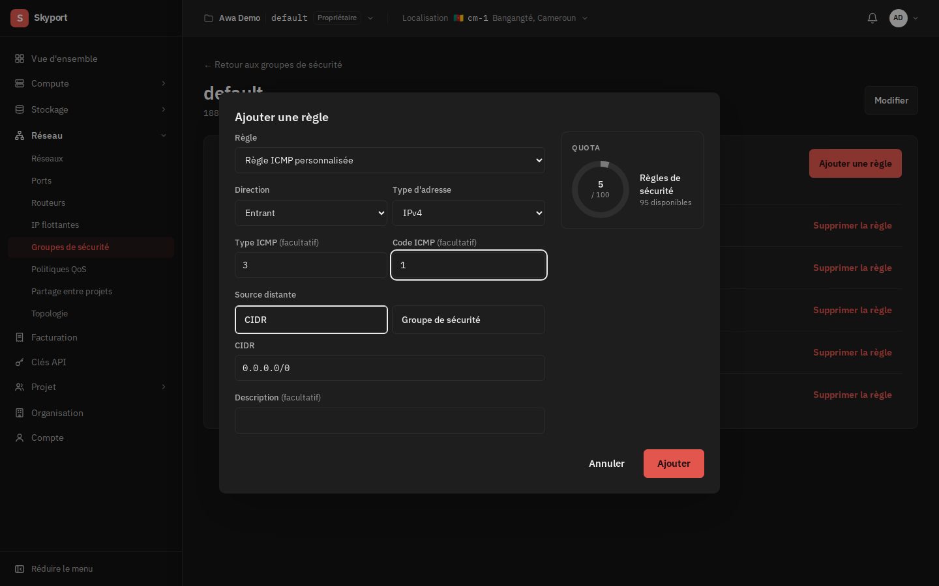Image resolution: width=939 pixels, height=586 pixels.
Task: Expand the Compute sidebar section
Action: click(91, 83)
